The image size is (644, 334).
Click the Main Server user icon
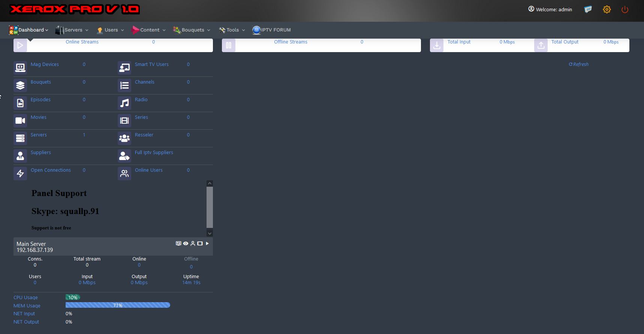tap(193, 244)
